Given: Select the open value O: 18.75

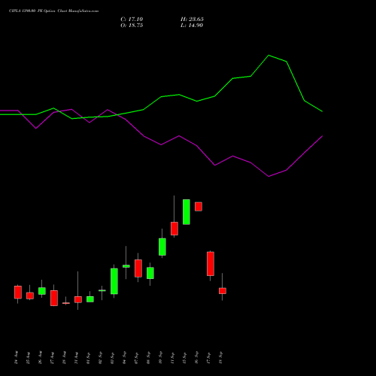Looking at the screenshot, I should (132, 26).
